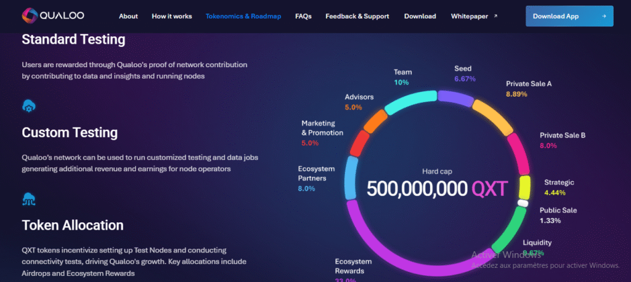Viewport: 631px width, 282px height.
Task: Navigate to Feedback & Support
Action: point(357,16)
